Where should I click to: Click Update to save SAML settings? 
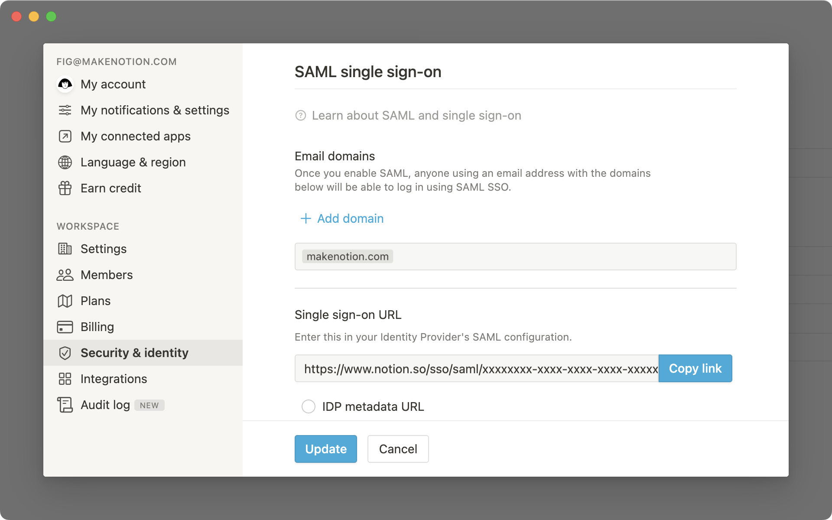[x=325, y=449]
